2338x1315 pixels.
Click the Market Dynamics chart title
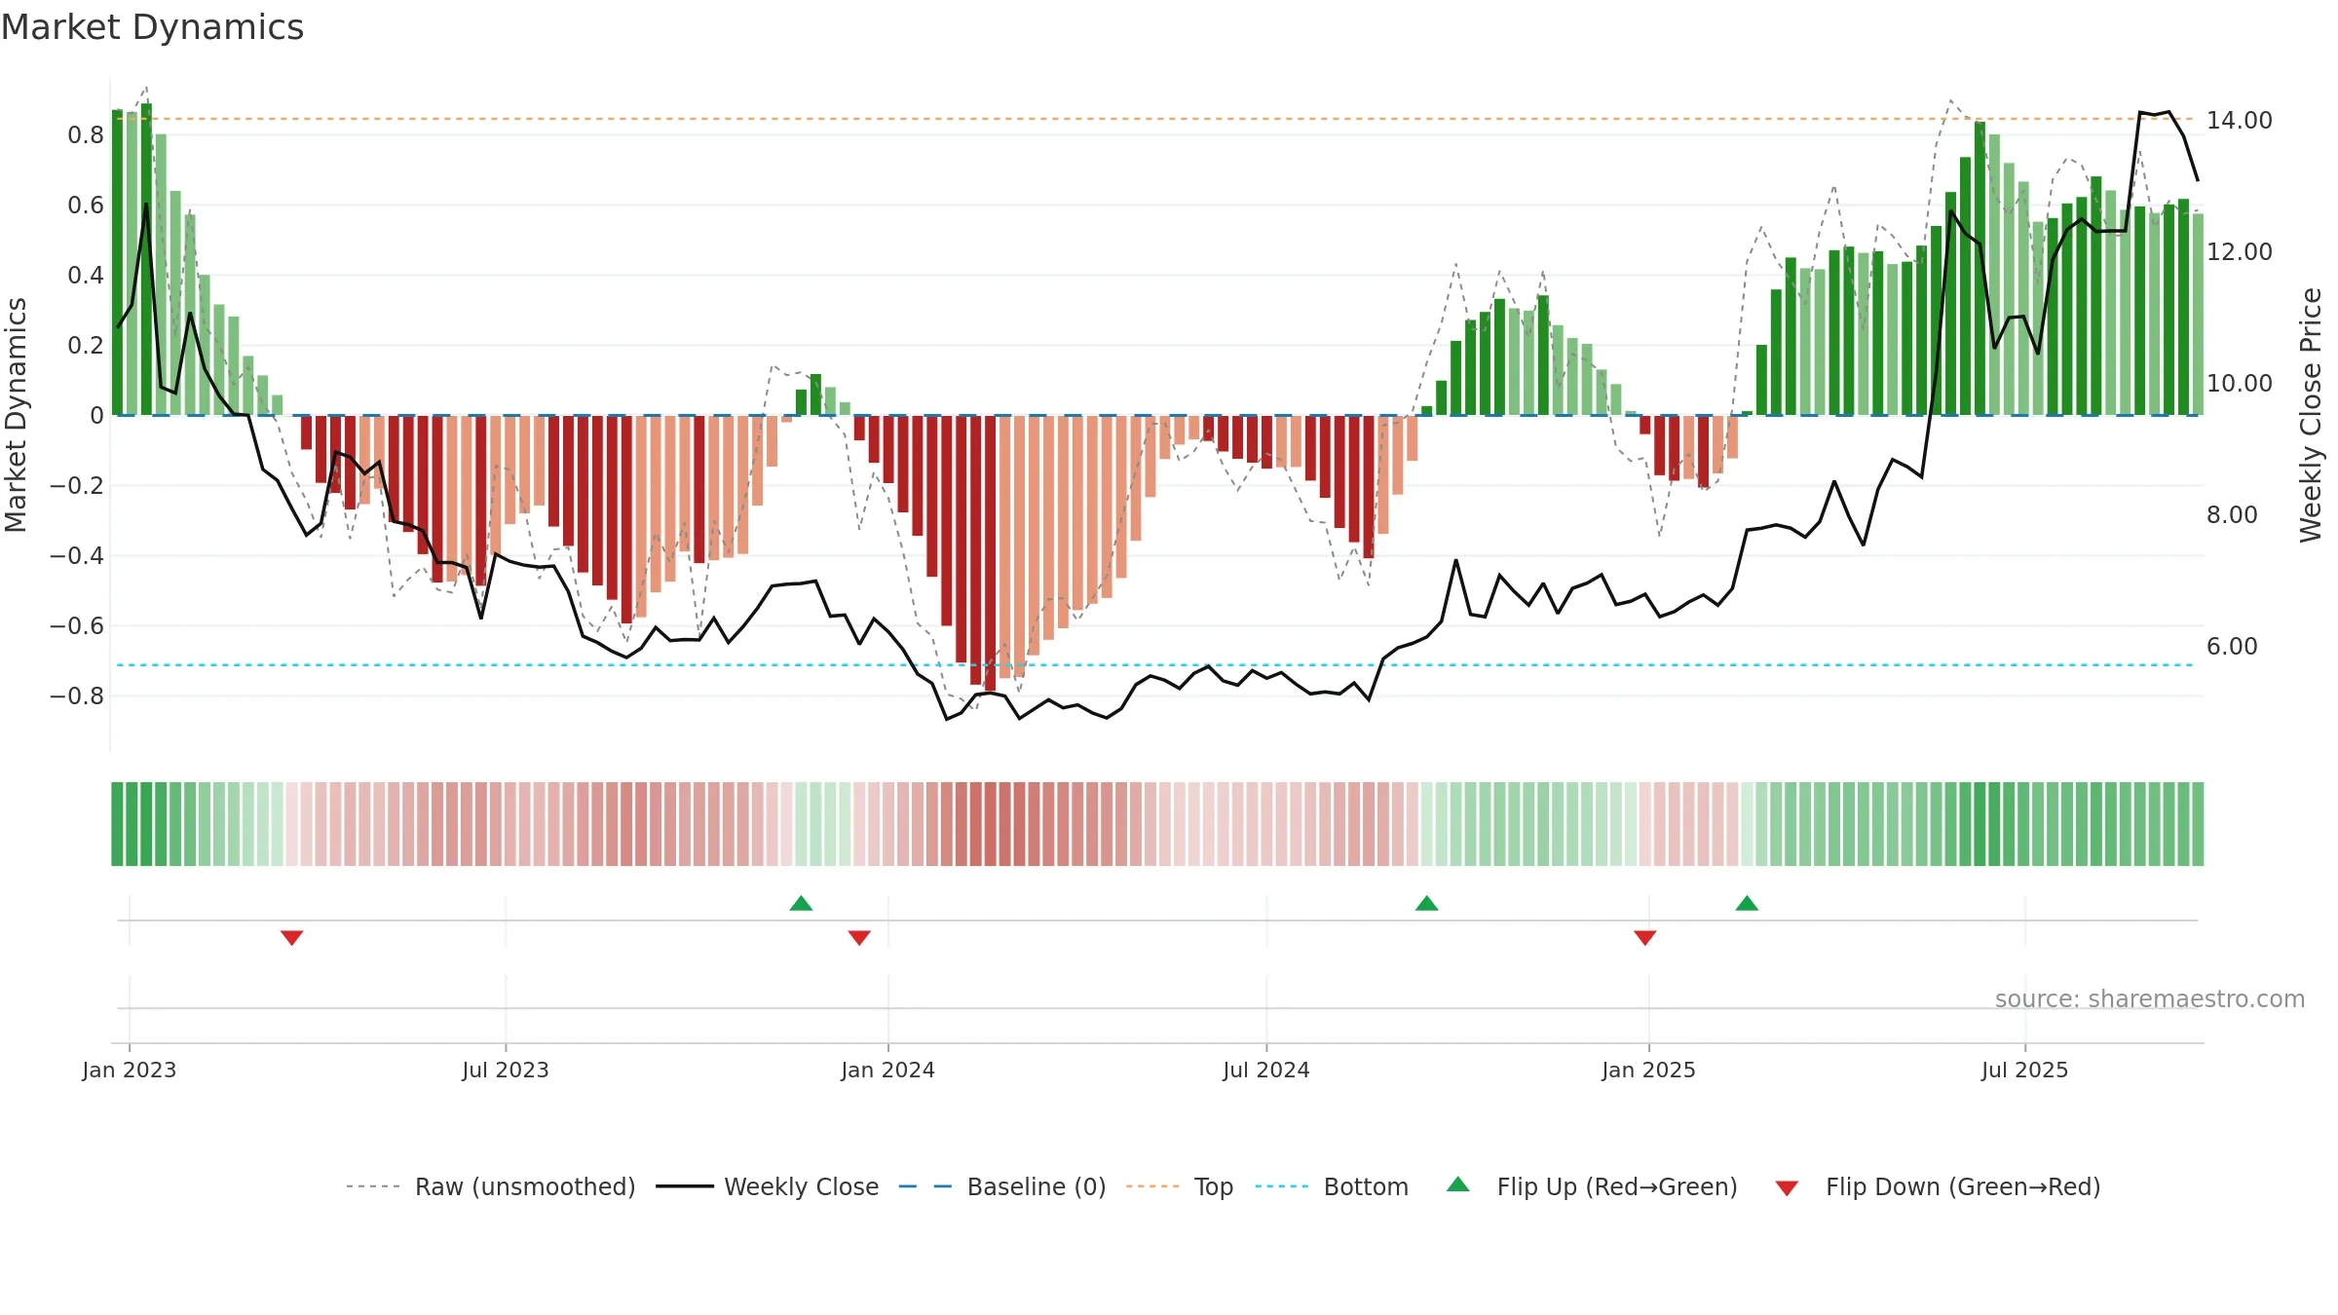[x=152, y=27]
